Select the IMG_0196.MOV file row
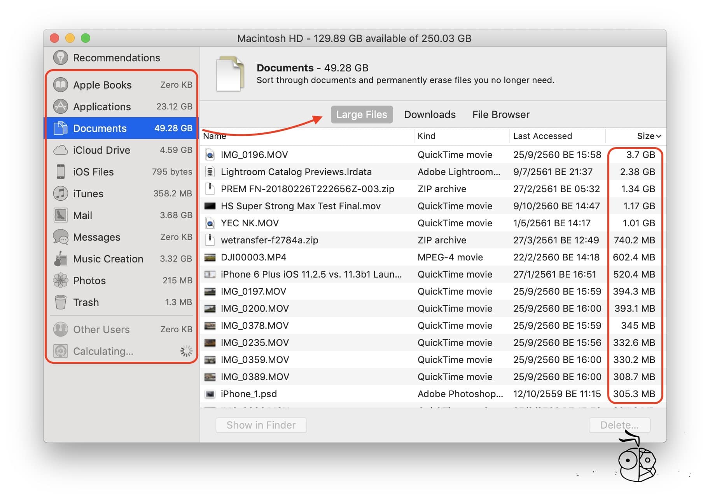The width and height of the screenshot is (710, 500). tap(350, 155)
